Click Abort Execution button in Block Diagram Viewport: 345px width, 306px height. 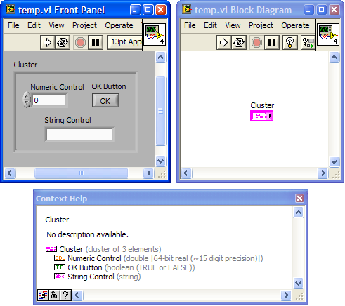(256, 42)
